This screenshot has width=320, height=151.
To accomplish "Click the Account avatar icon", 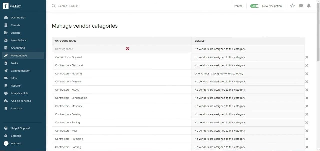I will click(6, 143).
